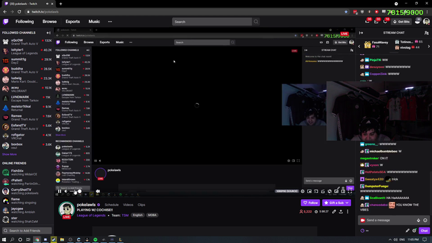Viewport: 432px width, 243px height.
Task: Open Spotify from the taskbar
Action: (95, 240)
